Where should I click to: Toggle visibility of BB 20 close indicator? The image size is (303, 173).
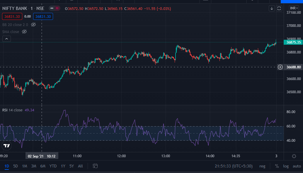pyautogui.click(x=33, y=25)
